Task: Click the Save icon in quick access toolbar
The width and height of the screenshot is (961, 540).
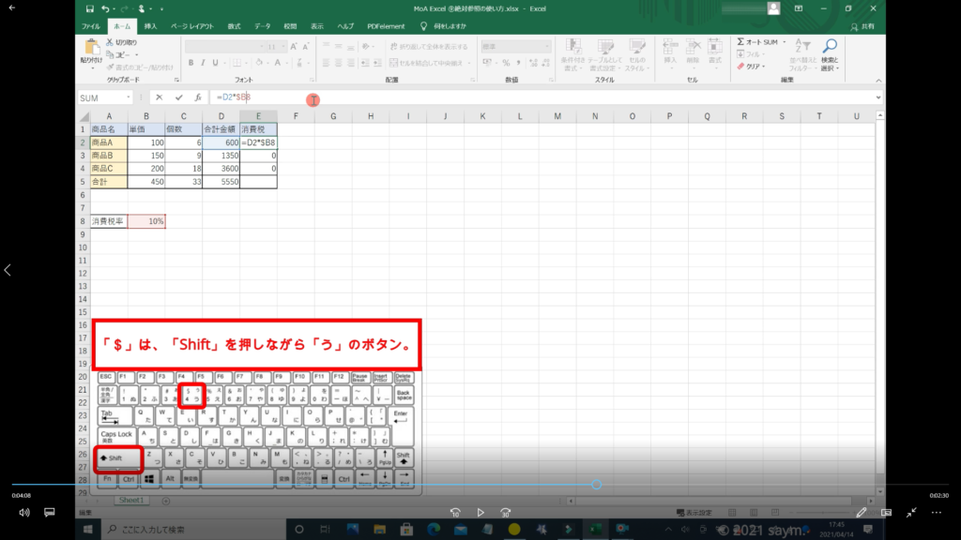Action: click(x=88, y=8)
